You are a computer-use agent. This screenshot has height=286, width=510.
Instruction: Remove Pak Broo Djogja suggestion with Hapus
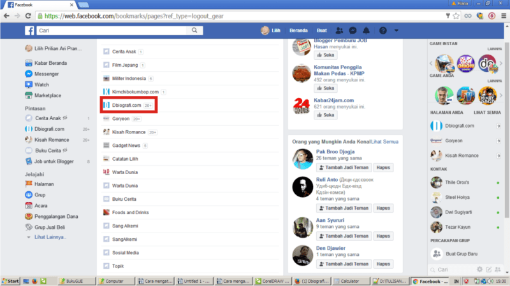pyautogui.click(x=383, y=167)
